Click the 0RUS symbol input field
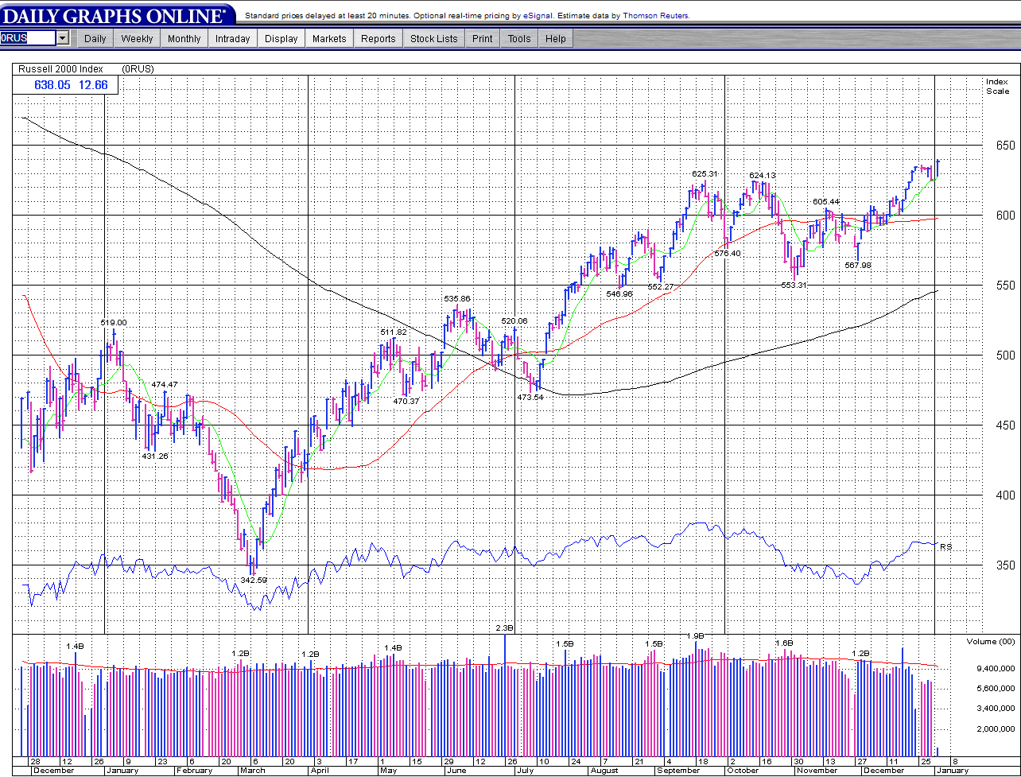Image resolution: width=1021 pixels, height=777 pixels. (28, 38)
